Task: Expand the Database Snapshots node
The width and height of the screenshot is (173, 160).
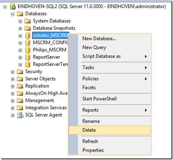Action: (20, 28)
